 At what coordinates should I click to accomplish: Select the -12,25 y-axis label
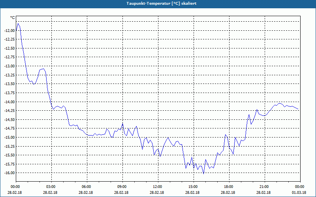[9, 39]
